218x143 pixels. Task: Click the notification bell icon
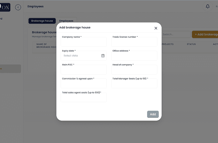coord(208,6)
